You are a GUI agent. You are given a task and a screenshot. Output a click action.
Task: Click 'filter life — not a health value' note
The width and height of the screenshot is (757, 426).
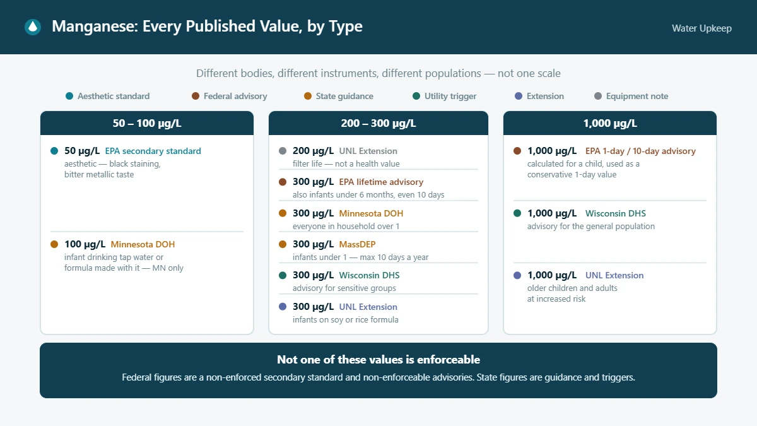point(346,163)
